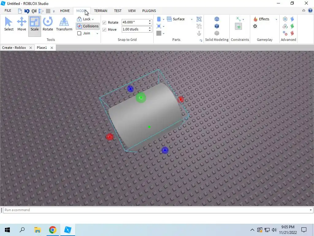The height and width of the screenshot is (236, 314).
Task: Click the new file icon in quick access
Action: [20, 11]
